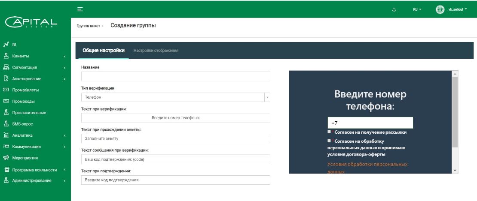Click the Промобилеты ticket icon

pos(6,90)
